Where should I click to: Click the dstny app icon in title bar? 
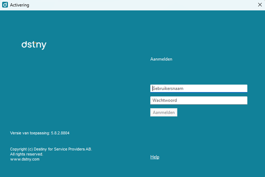[x=5, y=5]
